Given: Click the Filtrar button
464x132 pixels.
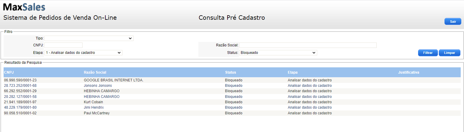Looking at the screenshot, I should click(428, 53).
